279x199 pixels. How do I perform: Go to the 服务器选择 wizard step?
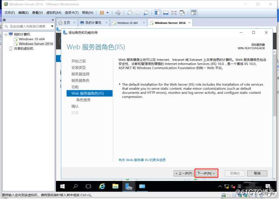[80, 74]
